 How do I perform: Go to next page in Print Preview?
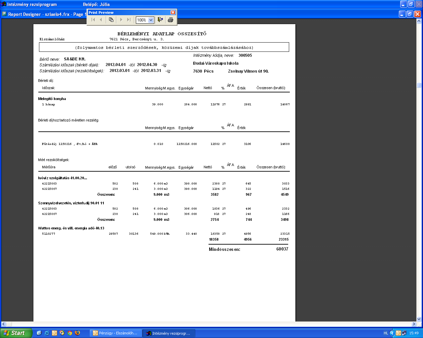121,20
